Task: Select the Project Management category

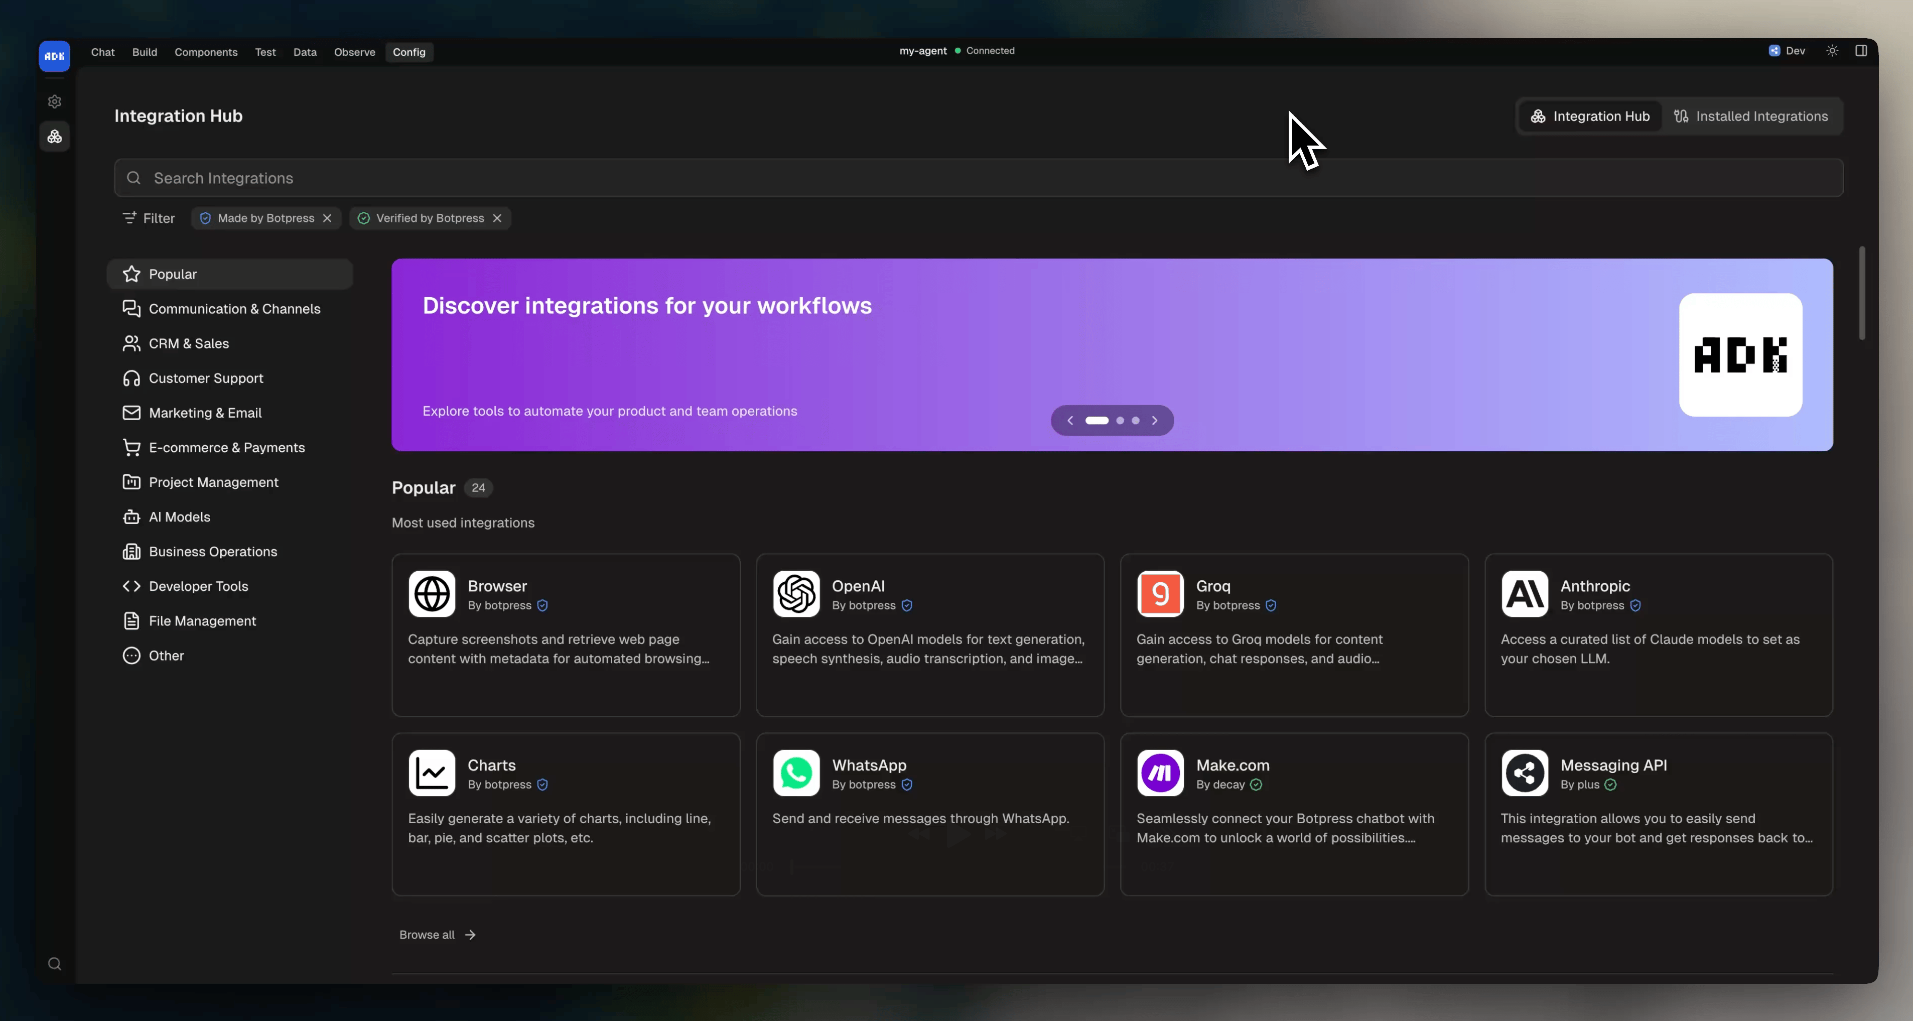Action: 230,482
